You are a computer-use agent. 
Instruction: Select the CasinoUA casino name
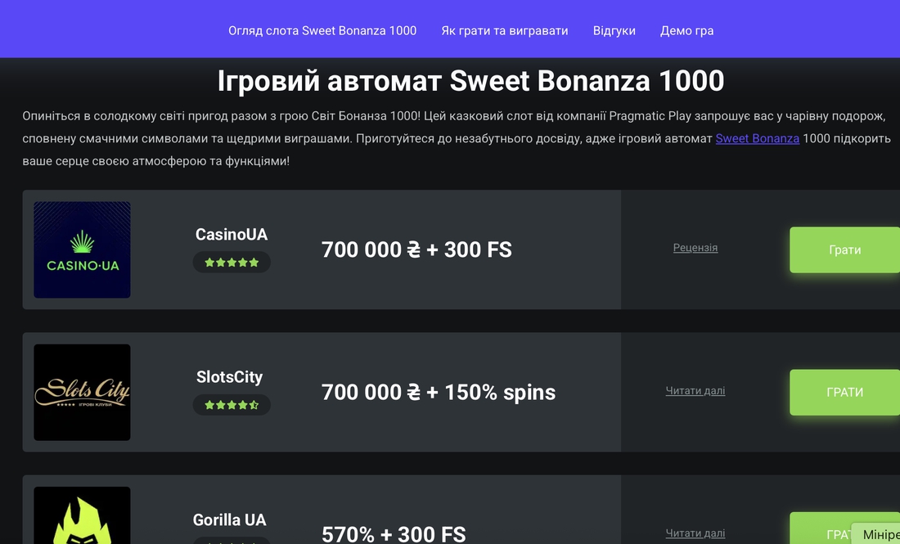pyautogui.click(x=232, y=234)
